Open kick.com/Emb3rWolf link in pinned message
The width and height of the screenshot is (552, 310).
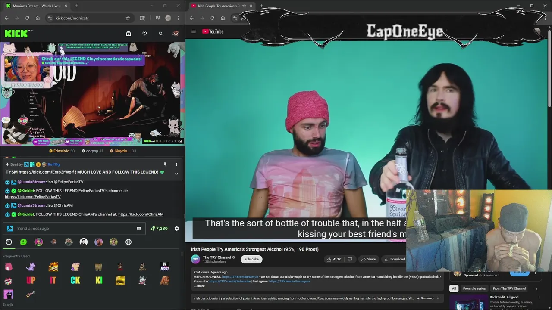(x=46, y=172)
